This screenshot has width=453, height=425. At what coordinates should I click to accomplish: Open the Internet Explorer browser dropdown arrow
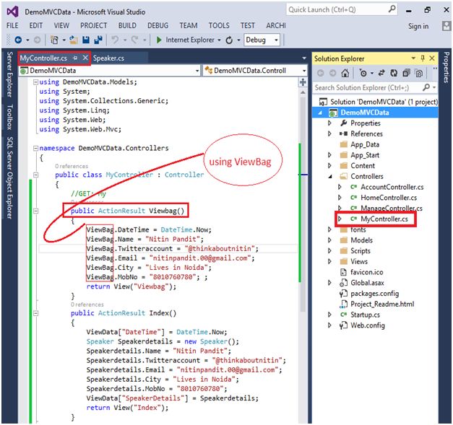click(x=219, y=40)
